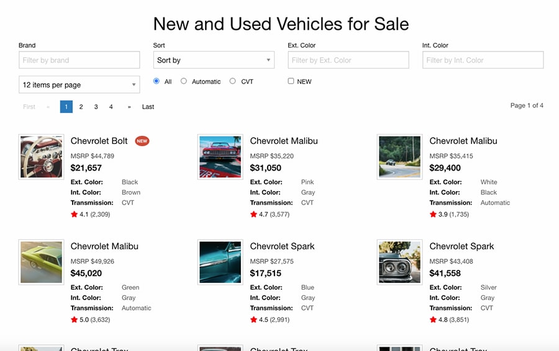Viewport: 559px width, 351px height.
Task: Click the red star rating for Chevrolet Bolt
Action: point(75,215)
